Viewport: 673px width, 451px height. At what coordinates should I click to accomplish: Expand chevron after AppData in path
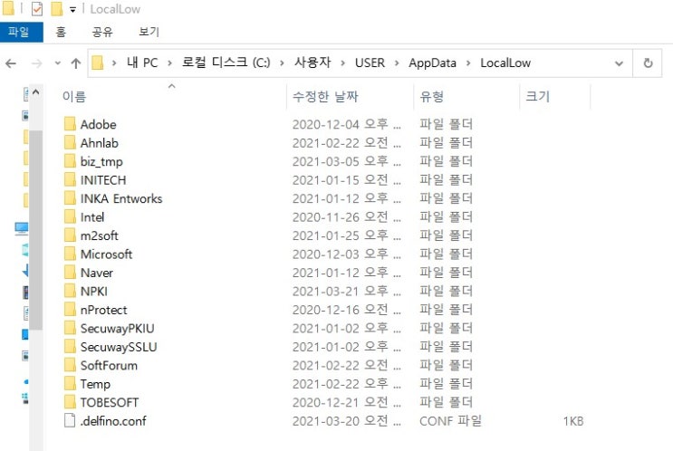468,63
